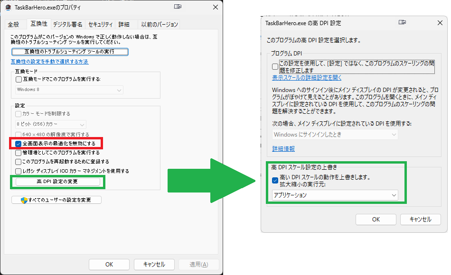
Task: Uncheck 高い DPI スケールの動作を上書きします
Action: [x=275, y=181]
